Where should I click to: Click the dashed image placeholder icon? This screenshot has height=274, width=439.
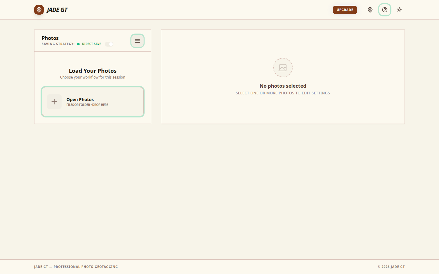click(x=283, y=68)
